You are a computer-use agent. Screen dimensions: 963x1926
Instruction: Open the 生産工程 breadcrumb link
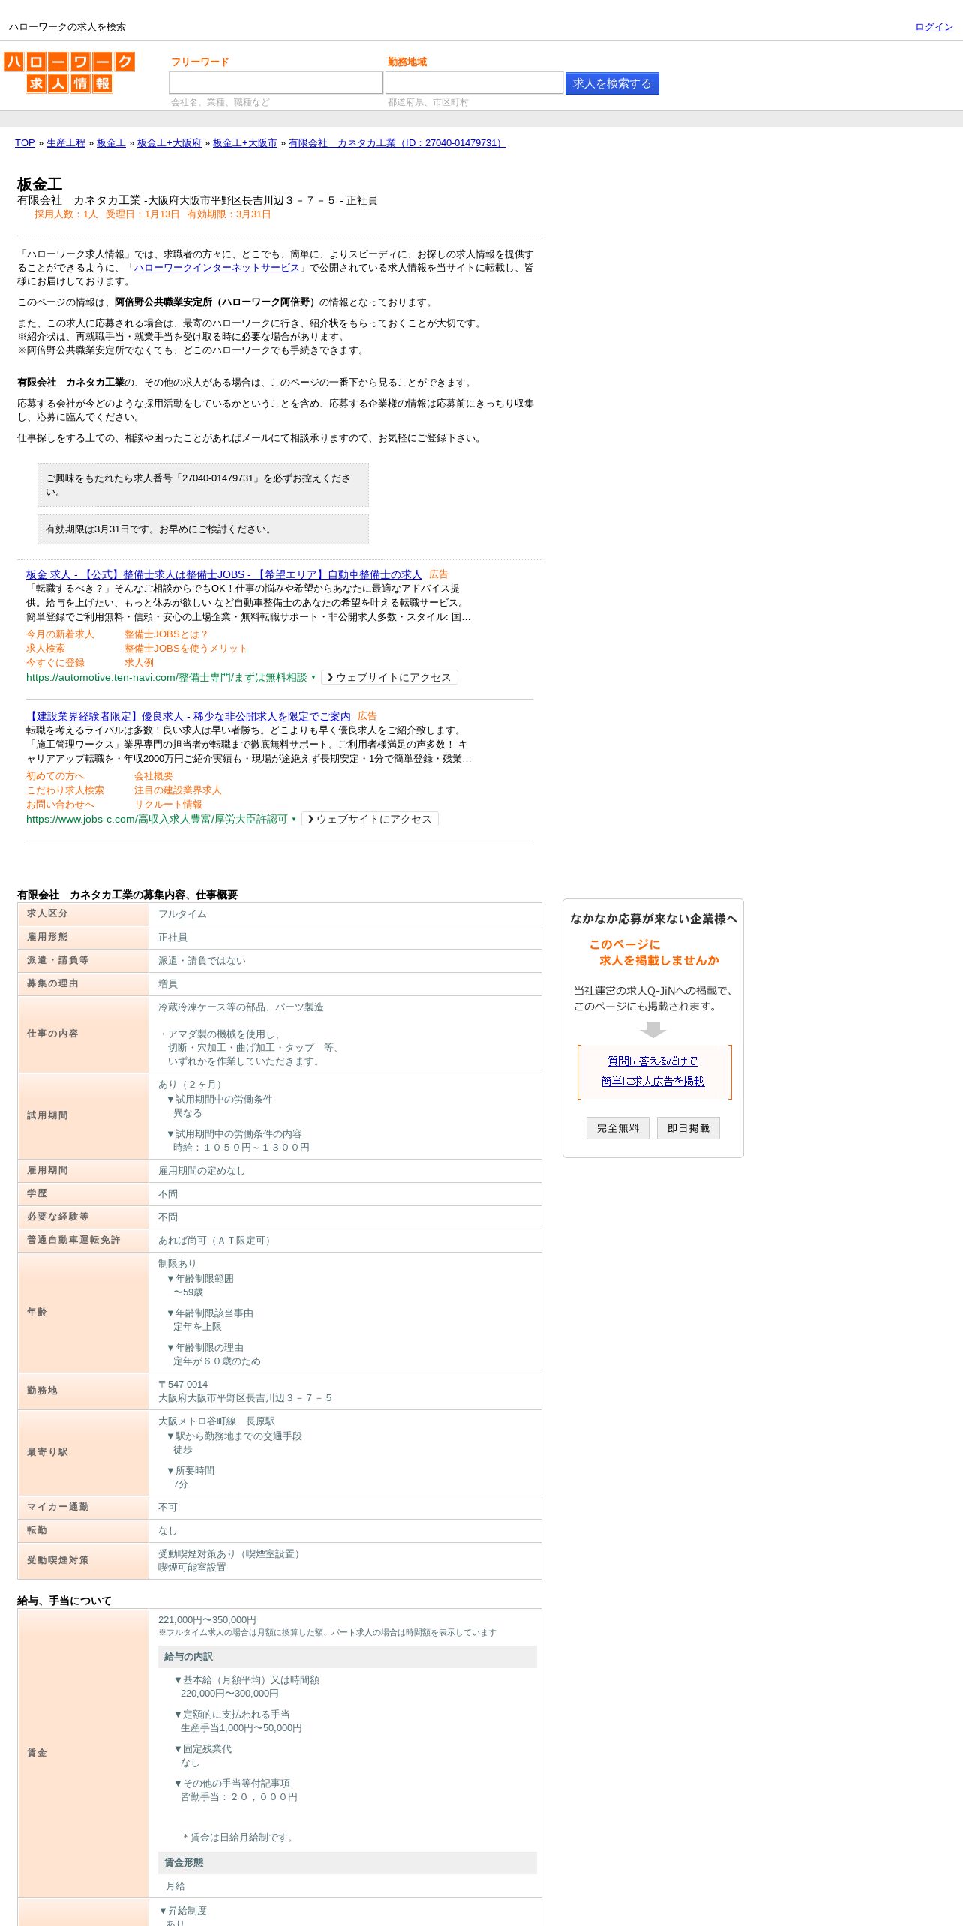[x=66, y=143]
